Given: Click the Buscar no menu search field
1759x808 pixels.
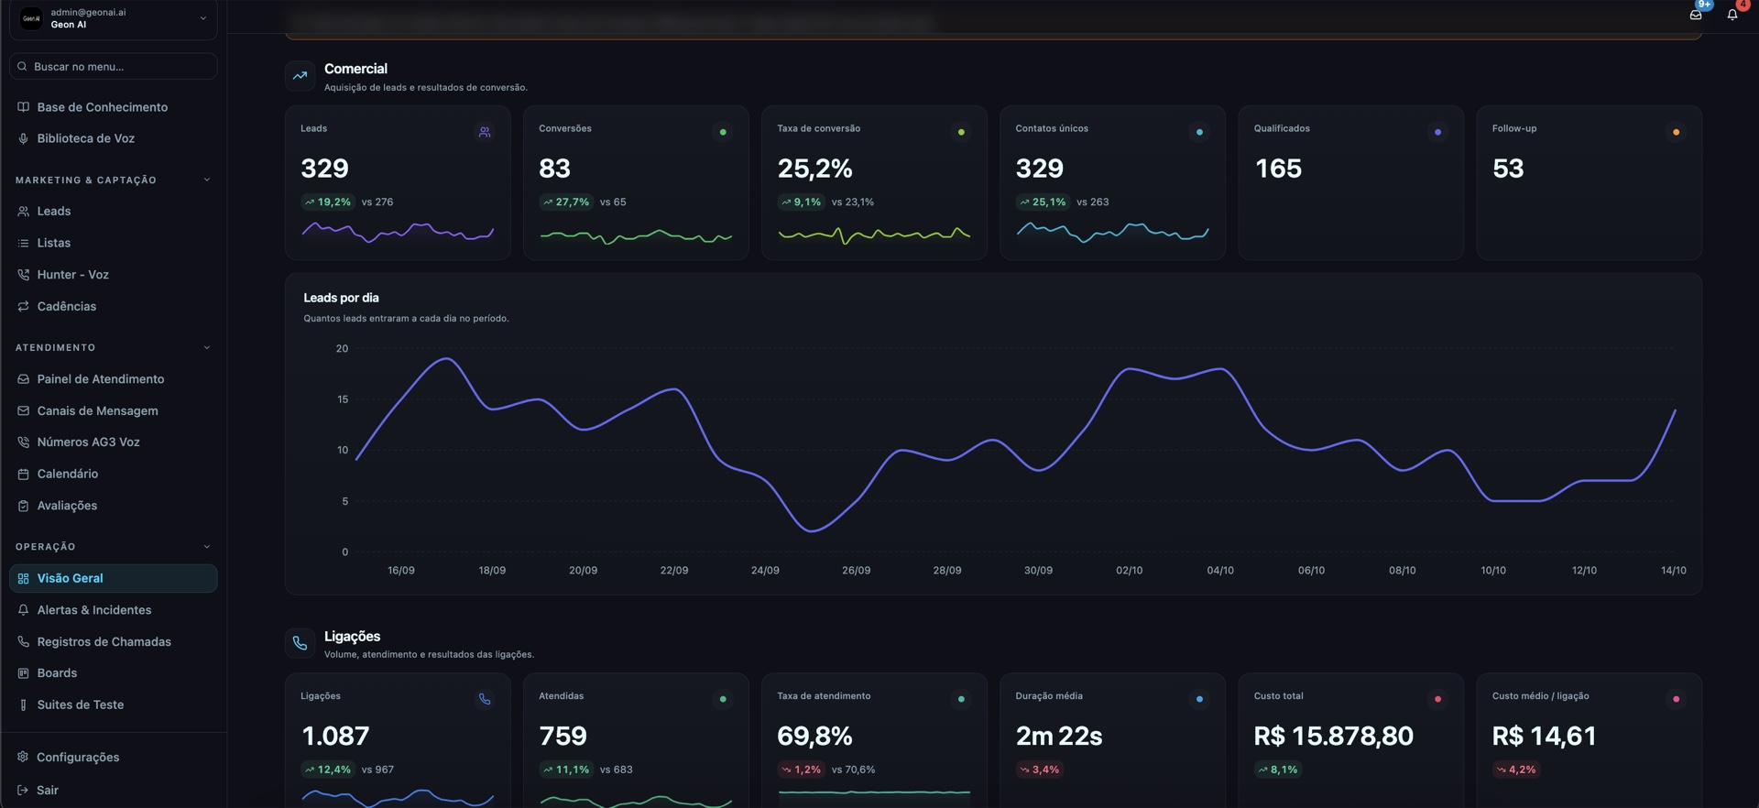Looking at the screenshot, I should point(114,66).
